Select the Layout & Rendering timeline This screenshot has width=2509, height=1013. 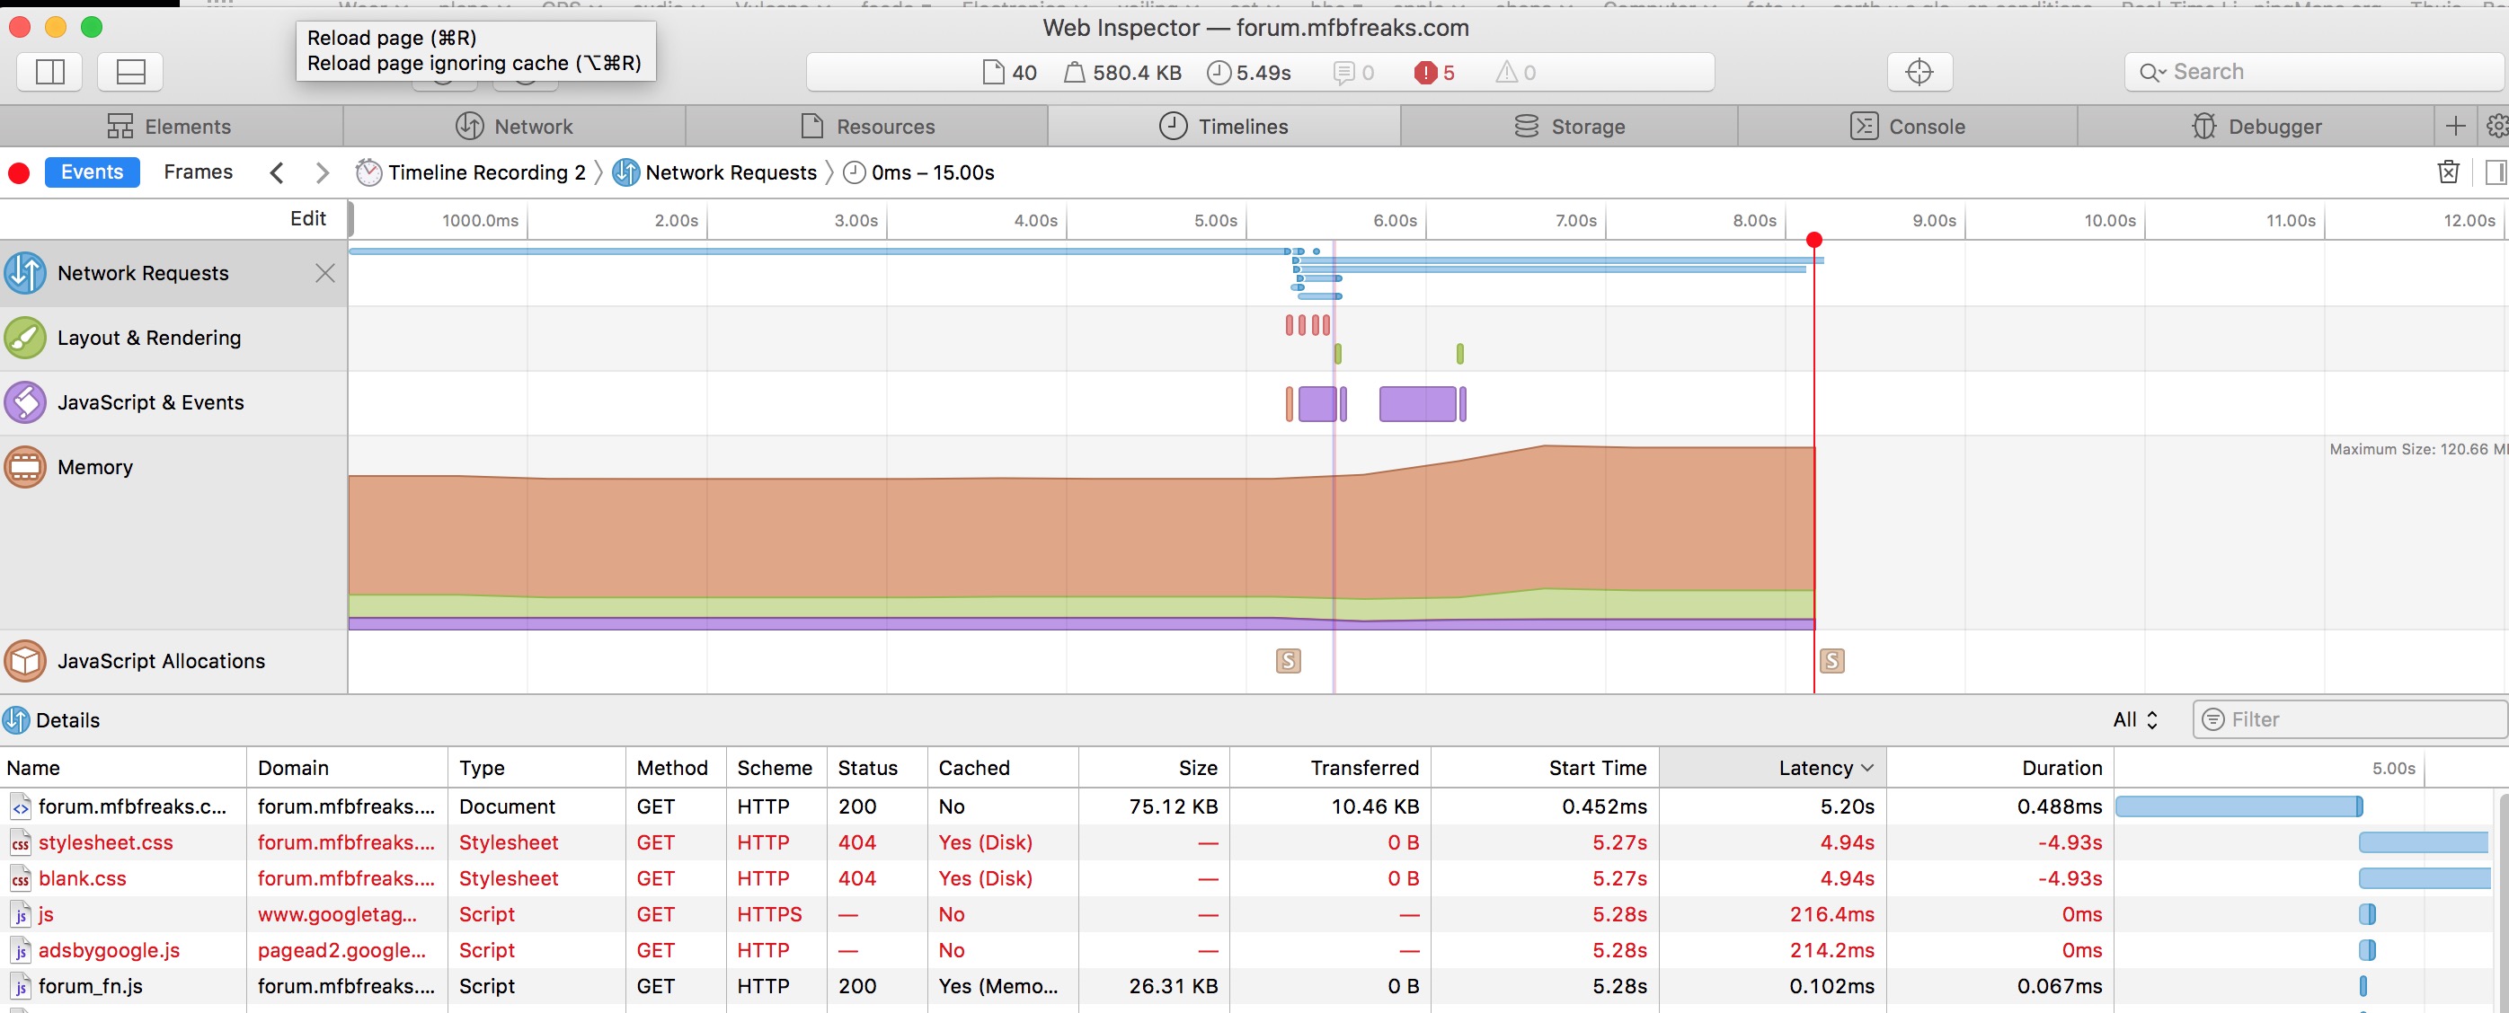click(x=173, y=339)
